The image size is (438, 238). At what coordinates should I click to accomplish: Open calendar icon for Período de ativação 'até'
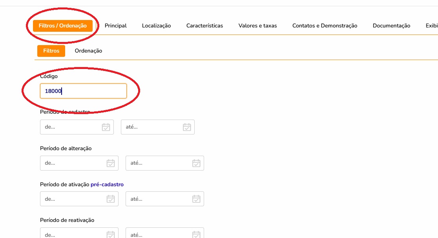point(196,199)
